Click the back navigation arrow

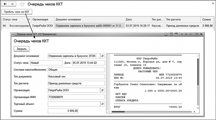(5, 4)
